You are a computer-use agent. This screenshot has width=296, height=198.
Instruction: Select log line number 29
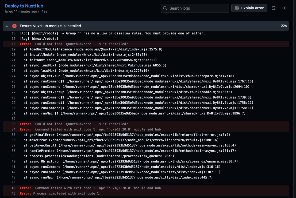tap(13, 103)
